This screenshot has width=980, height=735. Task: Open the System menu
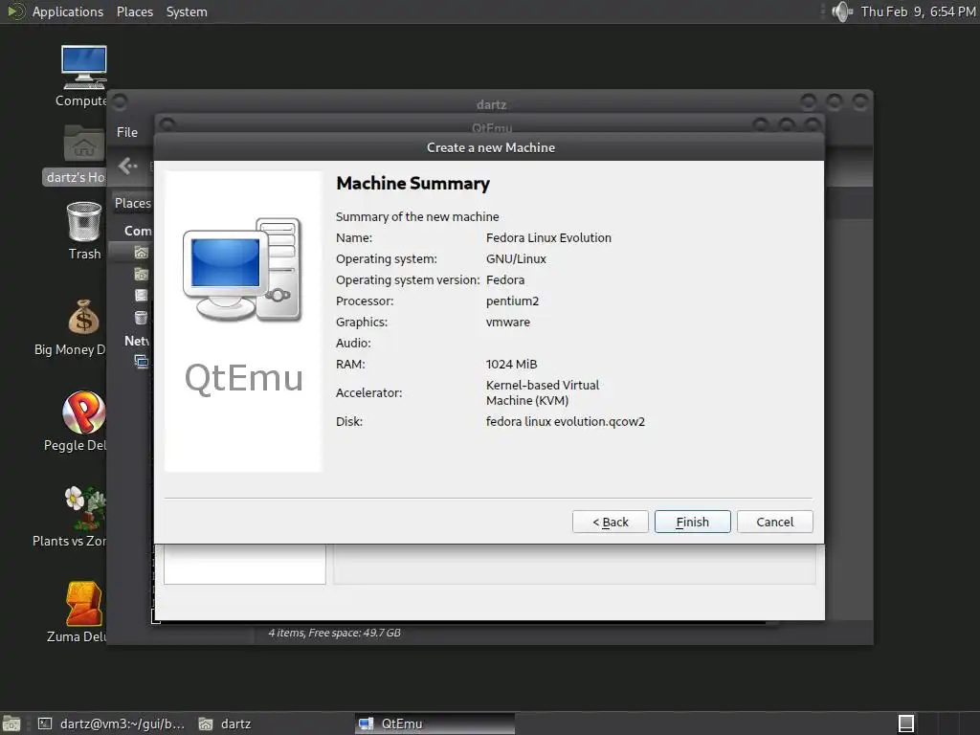click(x=187, y=11)
